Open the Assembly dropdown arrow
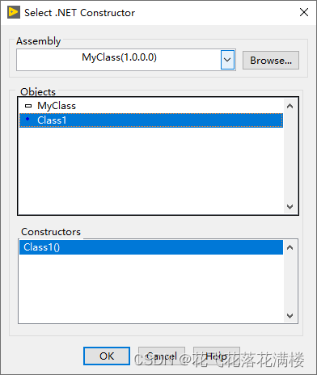This screenshot has width=317, height=375. point(227,60)
